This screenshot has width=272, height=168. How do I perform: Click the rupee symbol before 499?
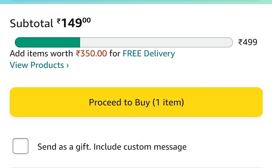pos(240,42)
